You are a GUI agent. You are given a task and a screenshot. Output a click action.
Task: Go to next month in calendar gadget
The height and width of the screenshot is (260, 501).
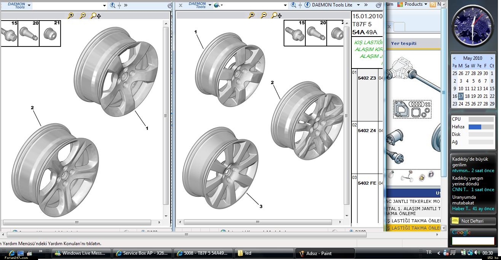pyautogui.click(x=491, y=58)
